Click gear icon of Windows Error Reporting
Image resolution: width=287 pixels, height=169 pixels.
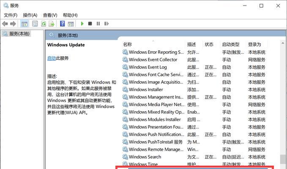coord(125,52)
